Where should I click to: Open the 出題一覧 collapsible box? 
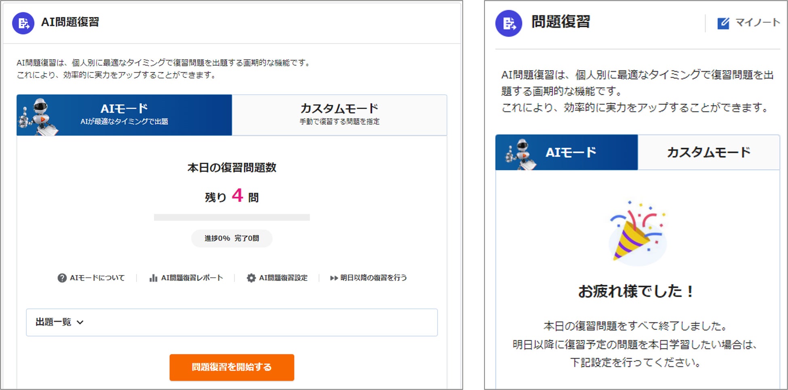232,323
